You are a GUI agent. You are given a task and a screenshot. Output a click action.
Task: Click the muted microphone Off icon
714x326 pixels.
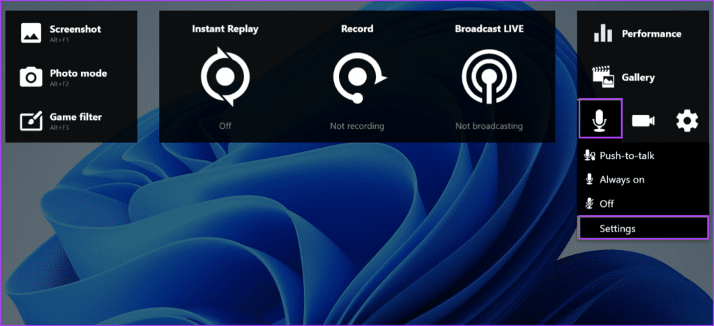590,203
